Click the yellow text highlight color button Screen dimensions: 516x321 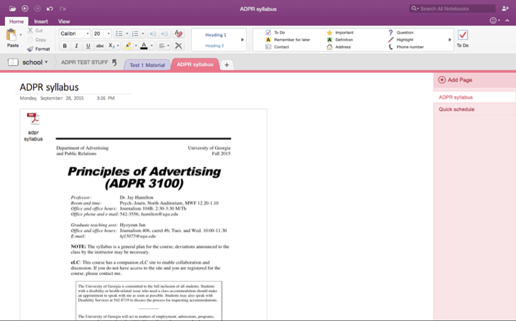coord(128,46)
